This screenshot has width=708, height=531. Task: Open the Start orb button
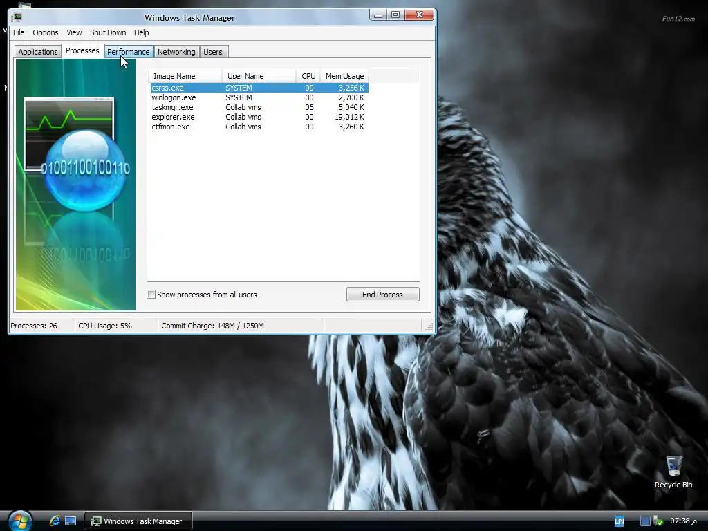(x=20, y=521)
